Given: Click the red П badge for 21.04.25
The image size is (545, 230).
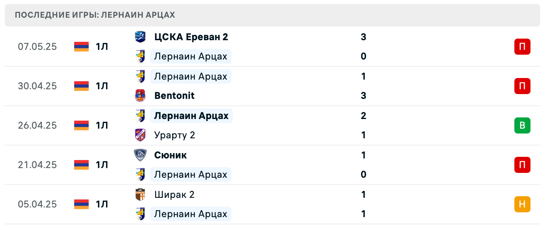Looking at the screenshot, I should (x=522, y=165).
